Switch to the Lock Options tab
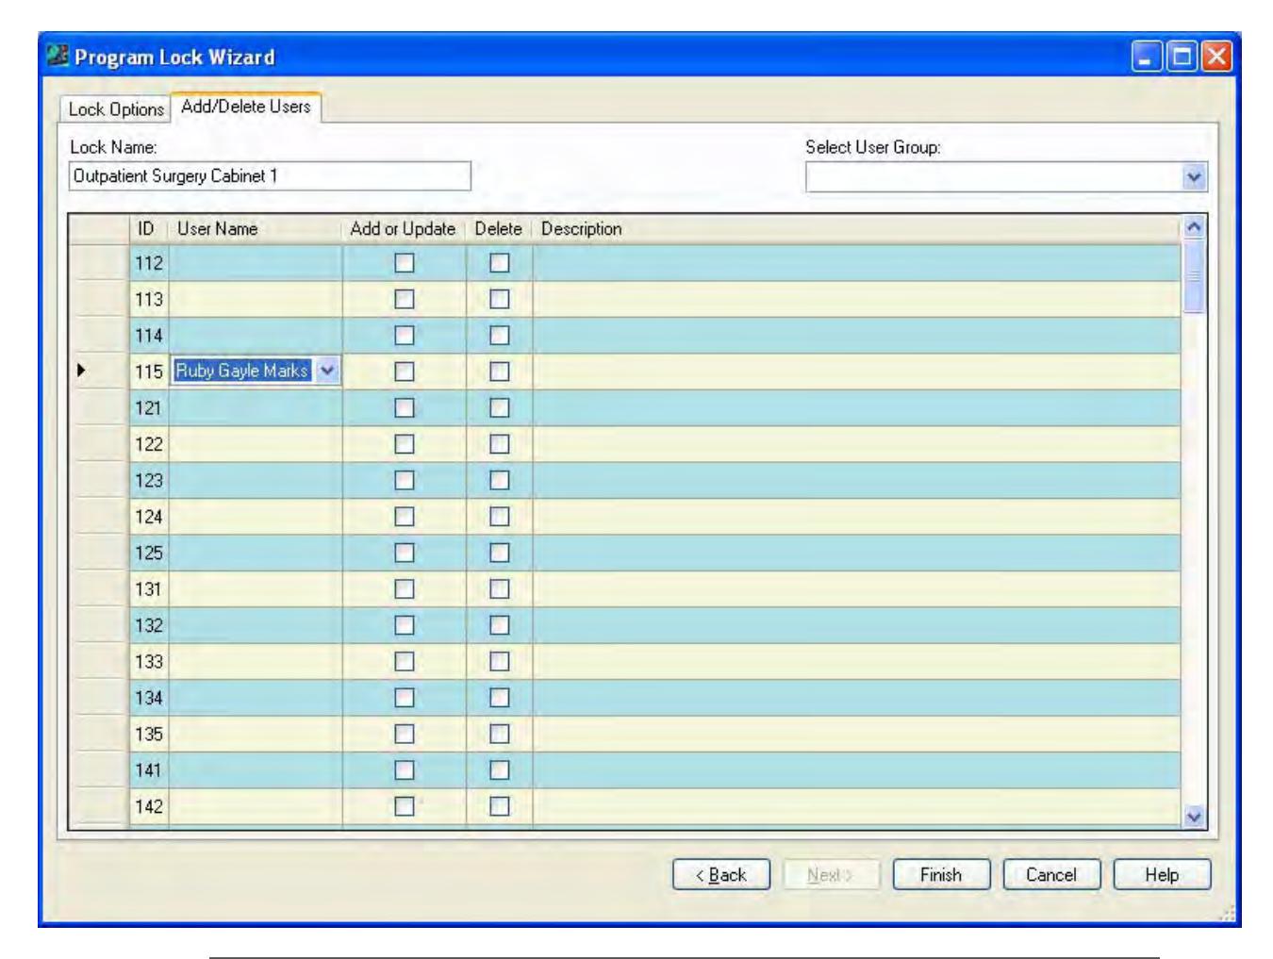The width and height of the screenshot is (1273, 959). click(116, 109)
